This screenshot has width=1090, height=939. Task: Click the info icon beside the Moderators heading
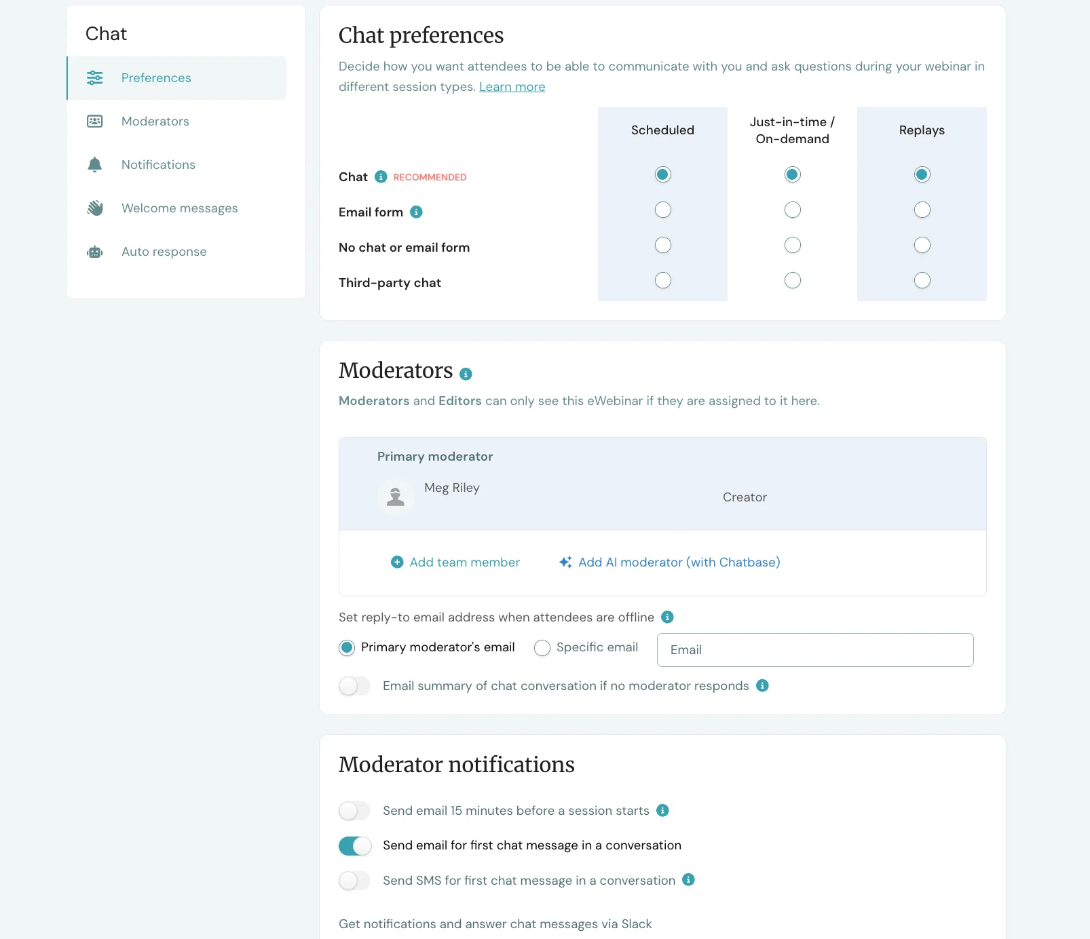pyautogui.click(x=466, y=373)
